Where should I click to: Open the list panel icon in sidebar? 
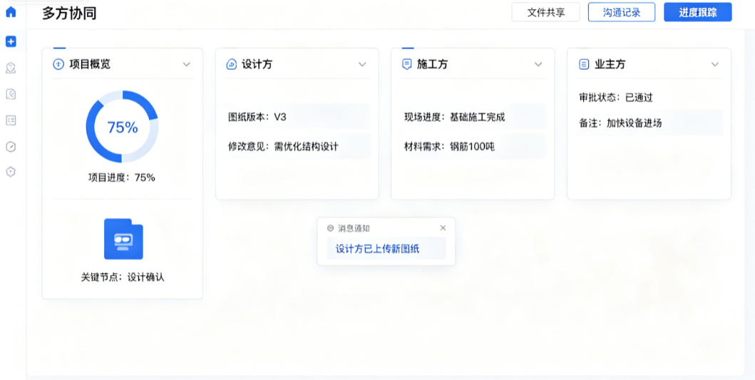coord(11,120)
